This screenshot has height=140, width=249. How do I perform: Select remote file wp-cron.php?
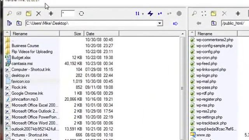[x=207, y=58]
